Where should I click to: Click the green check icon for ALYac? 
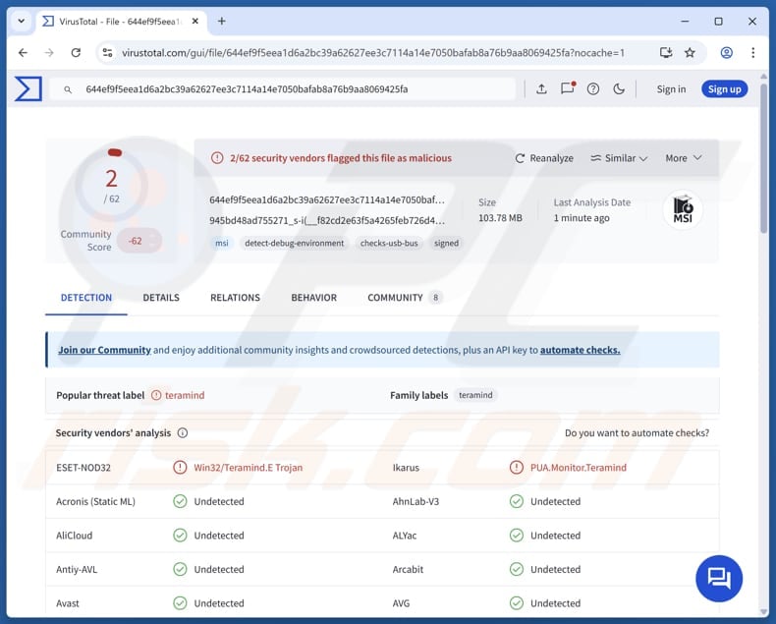pos(516,535)
